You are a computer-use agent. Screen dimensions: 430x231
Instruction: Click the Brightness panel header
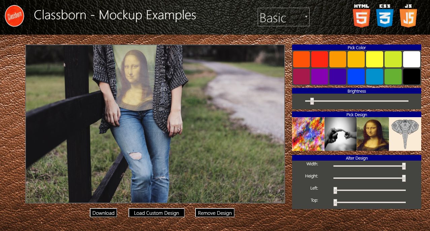click(357, 91)
